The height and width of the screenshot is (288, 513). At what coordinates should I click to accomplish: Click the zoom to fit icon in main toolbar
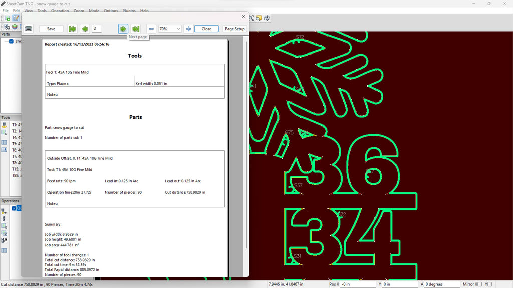point(267,18)
